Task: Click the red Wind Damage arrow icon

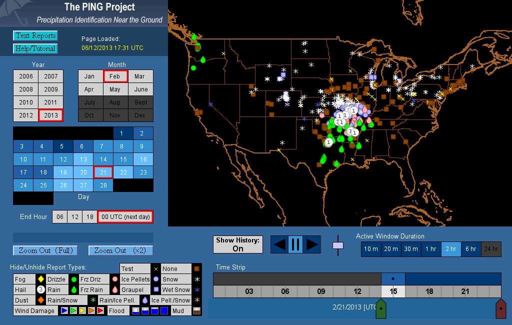Action: [x=100, y=310]
